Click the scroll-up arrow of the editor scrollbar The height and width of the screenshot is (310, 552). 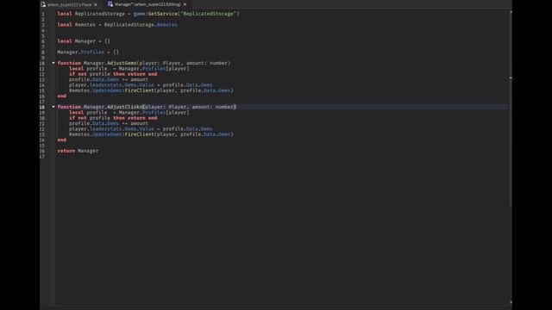[511, 12]
